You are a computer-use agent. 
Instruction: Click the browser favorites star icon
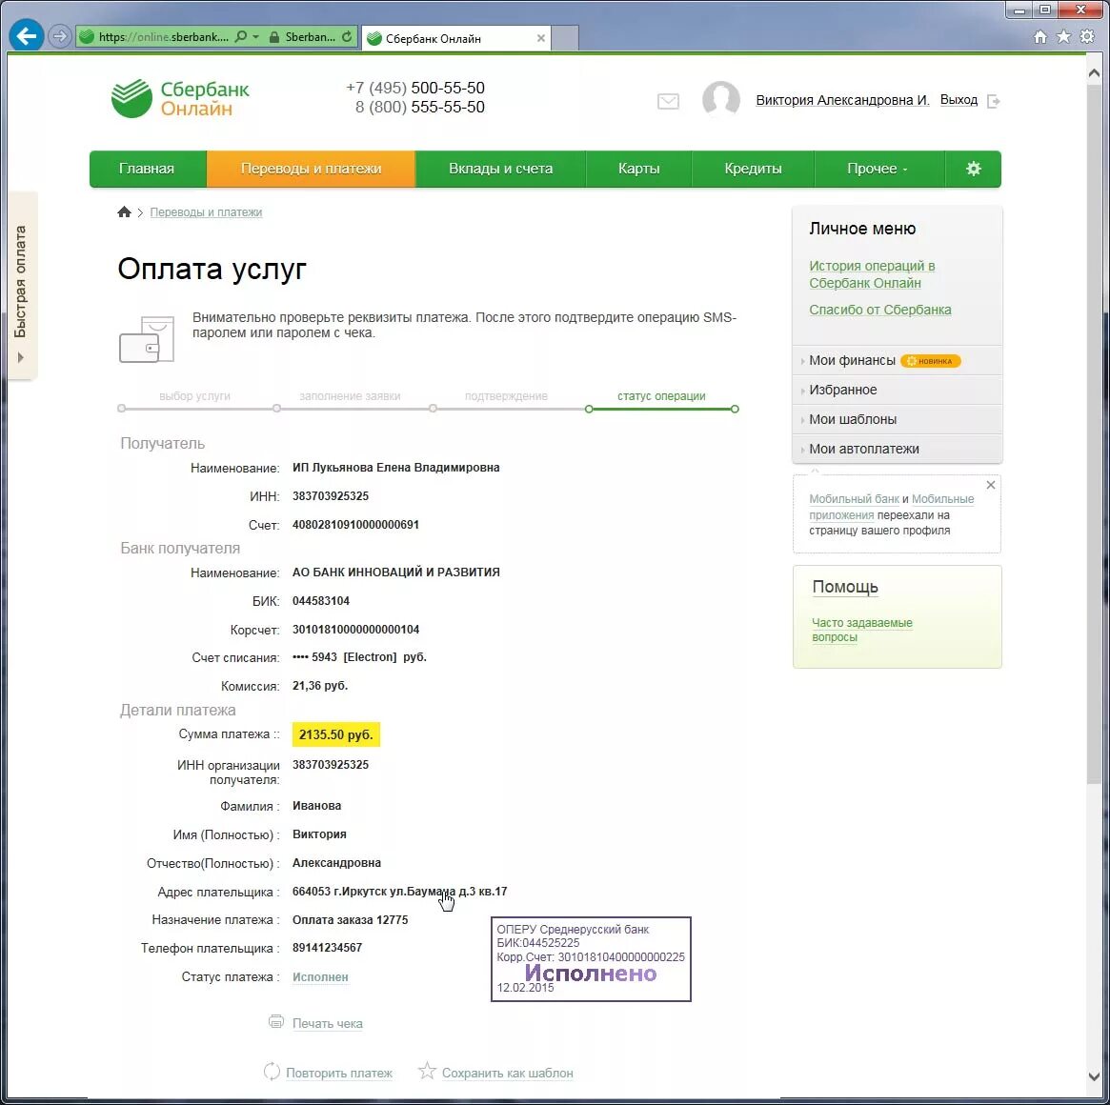click(1063, 36)
